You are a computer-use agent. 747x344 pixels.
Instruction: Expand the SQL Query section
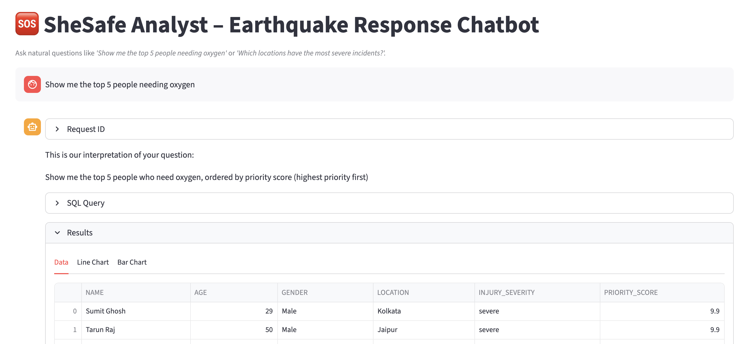[x=86, y=203]
